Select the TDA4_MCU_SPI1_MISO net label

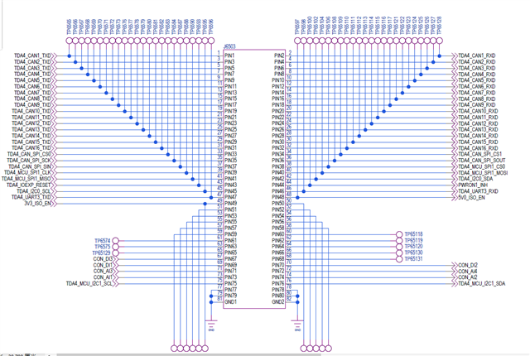pos(26,179)
